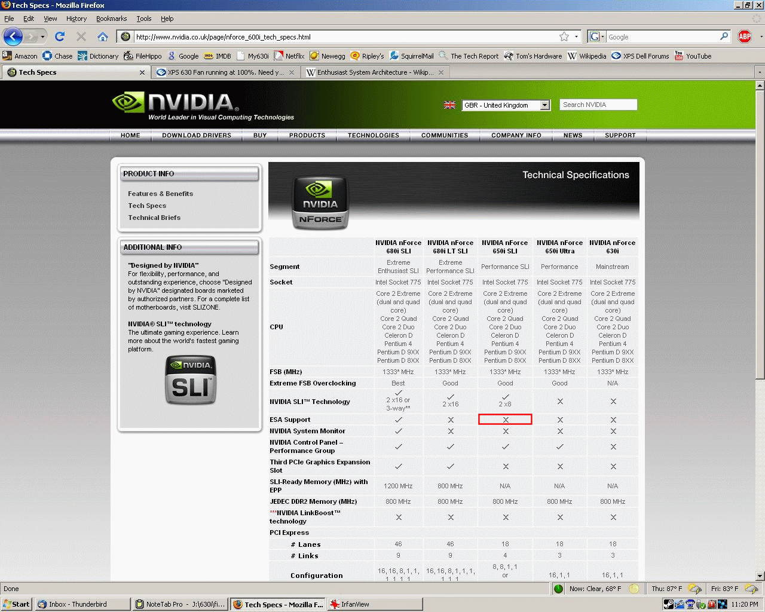Open the FileHippo bookmark

point(142,56)
